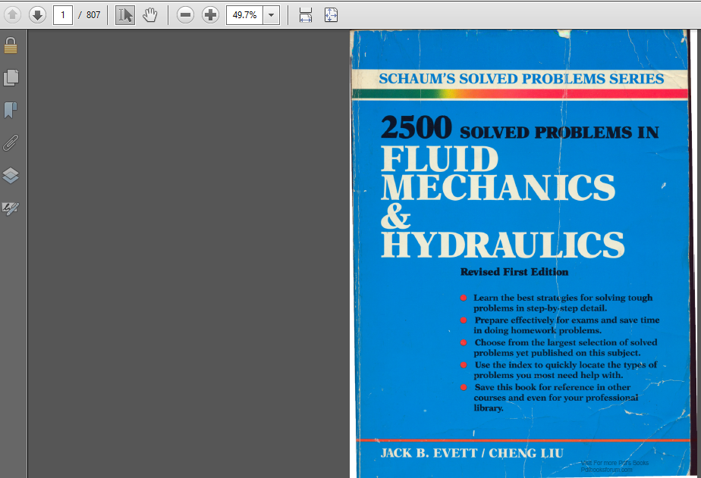Open the security lock panel
The height and width of the screenshot is (478, 701).
(11, 45)
